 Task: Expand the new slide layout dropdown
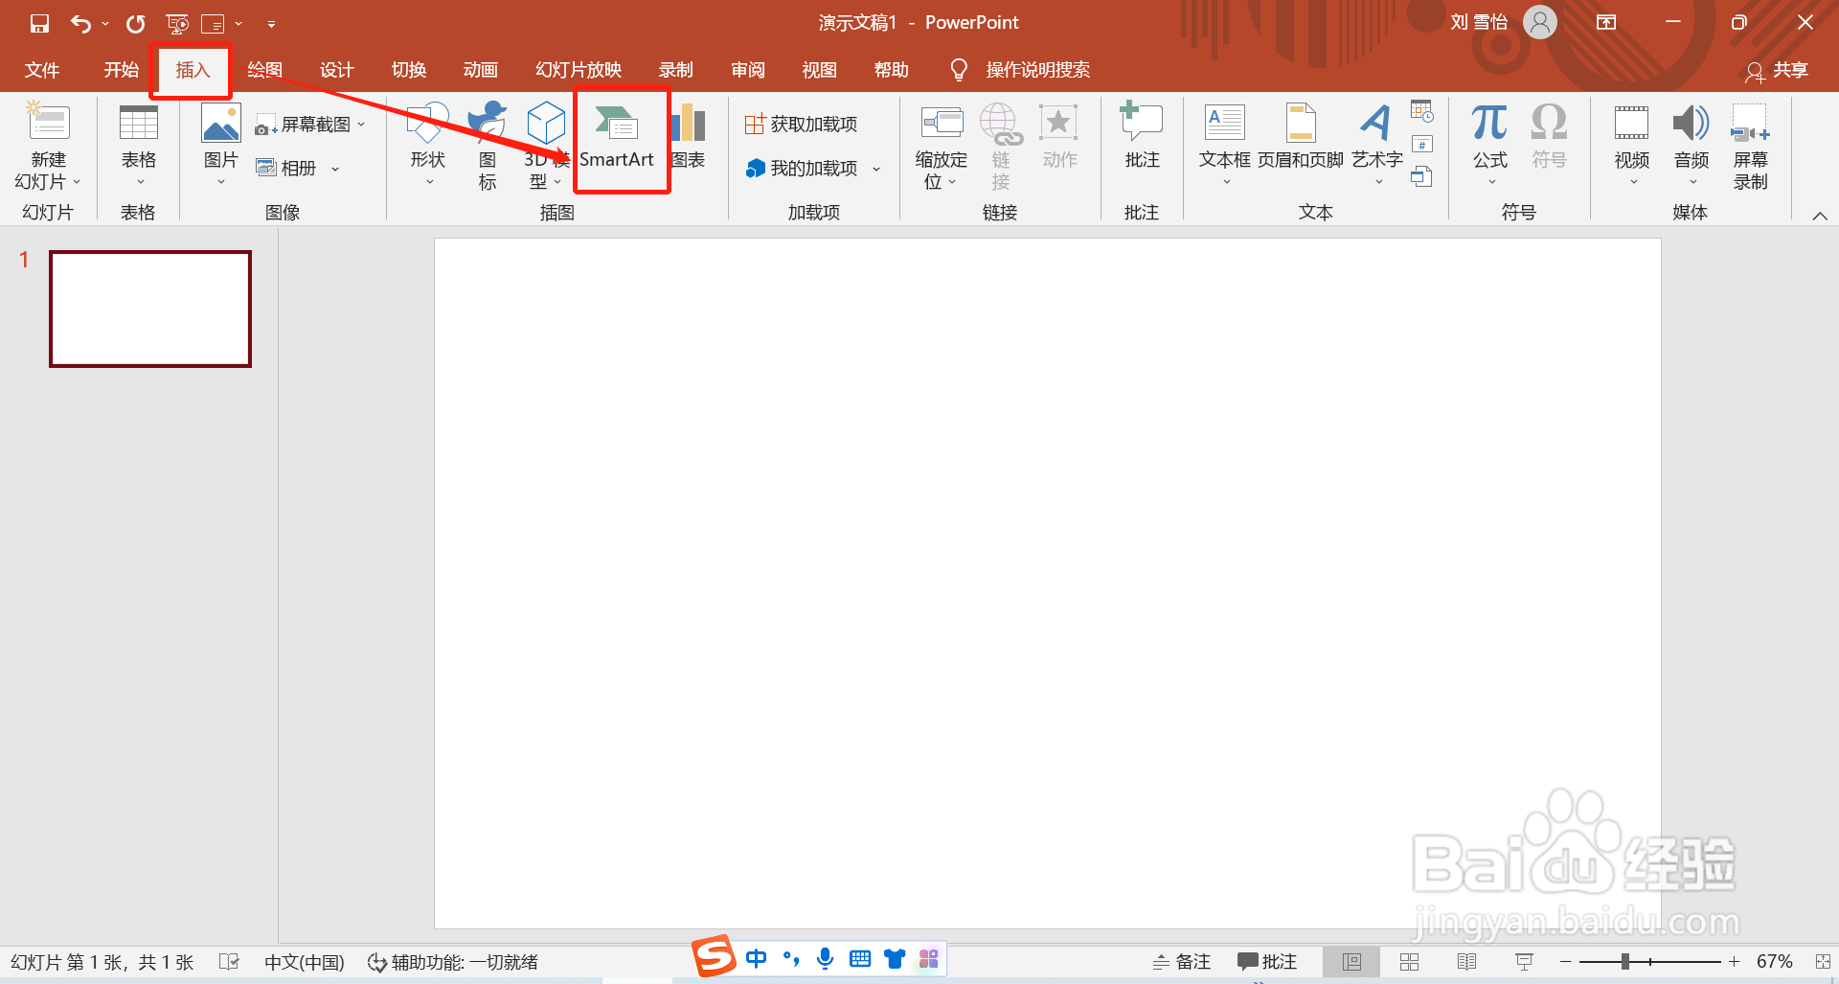pyautogui.click(x=77, y=182)
